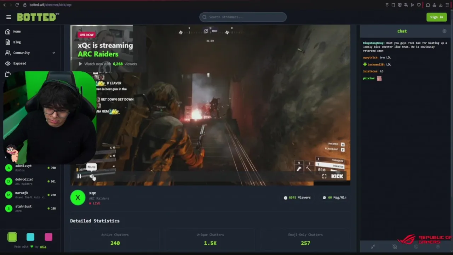Click Lechaan128 chat username
The width and height of the screenshot is (453, 255).
376,64
